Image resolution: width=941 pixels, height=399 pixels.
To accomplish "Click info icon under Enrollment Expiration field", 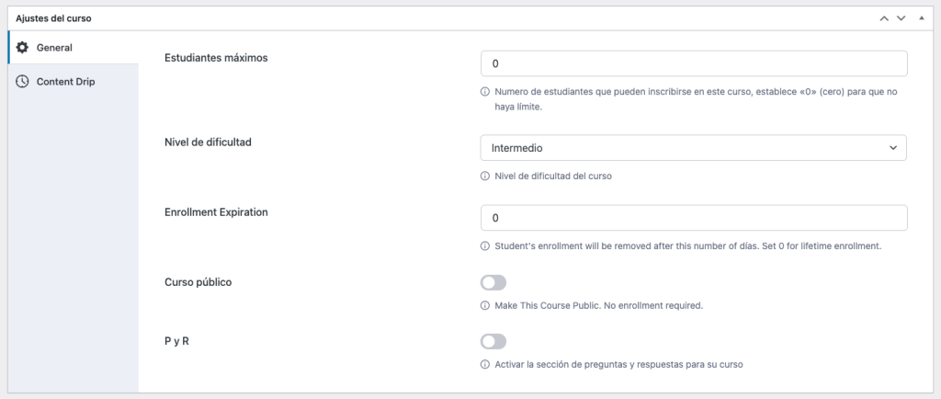I will (x=484, y=246).
